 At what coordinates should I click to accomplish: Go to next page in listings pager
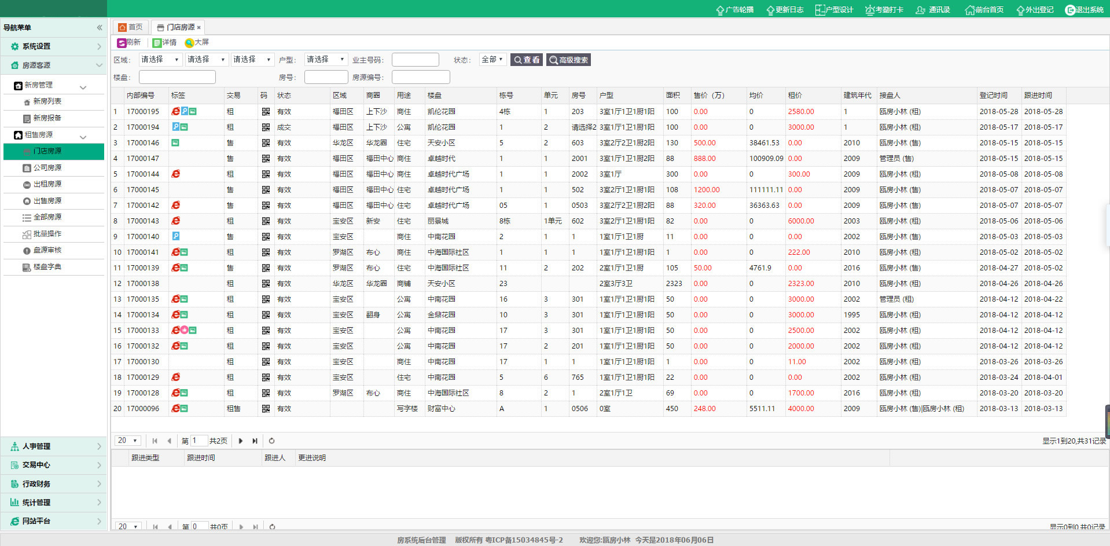point(241,441)
